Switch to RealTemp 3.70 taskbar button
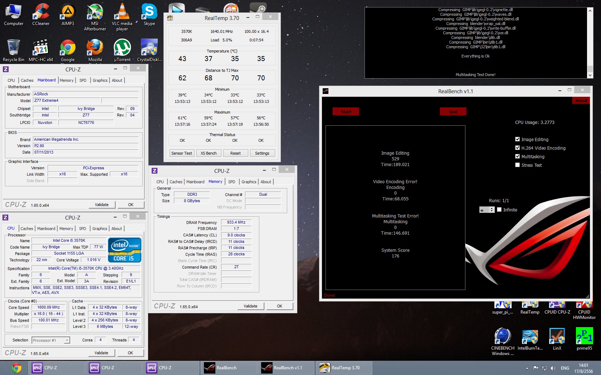 click(x=344, y=368)
